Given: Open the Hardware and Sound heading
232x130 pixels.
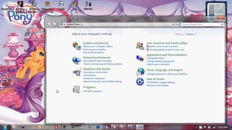Looking at the screenshot, I should click(96, 69).
